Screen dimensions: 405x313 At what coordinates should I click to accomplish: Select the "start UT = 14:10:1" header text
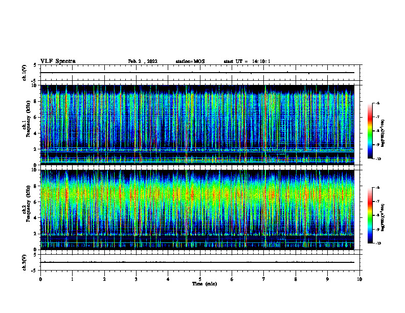[247, 61]
